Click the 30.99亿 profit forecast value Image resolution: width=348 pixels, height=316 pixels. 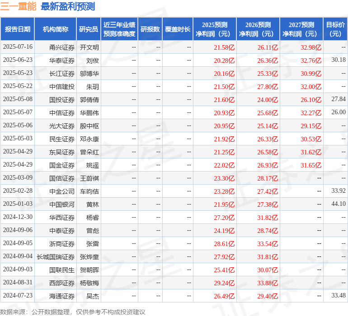tap(311, 74)
